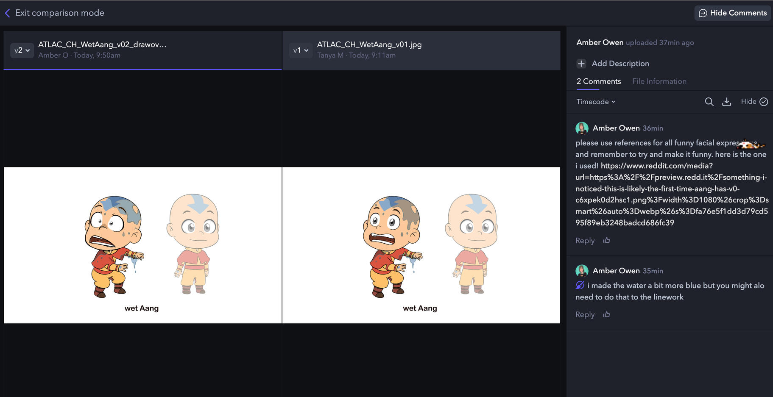Open the v2 version dropdown
Screen dimensions: 773x397
[22, 50]
